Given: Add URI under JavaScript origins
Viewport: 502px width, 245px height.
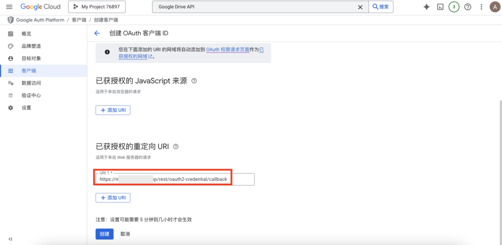Looking at the screenshot, I should coord(113,110).
